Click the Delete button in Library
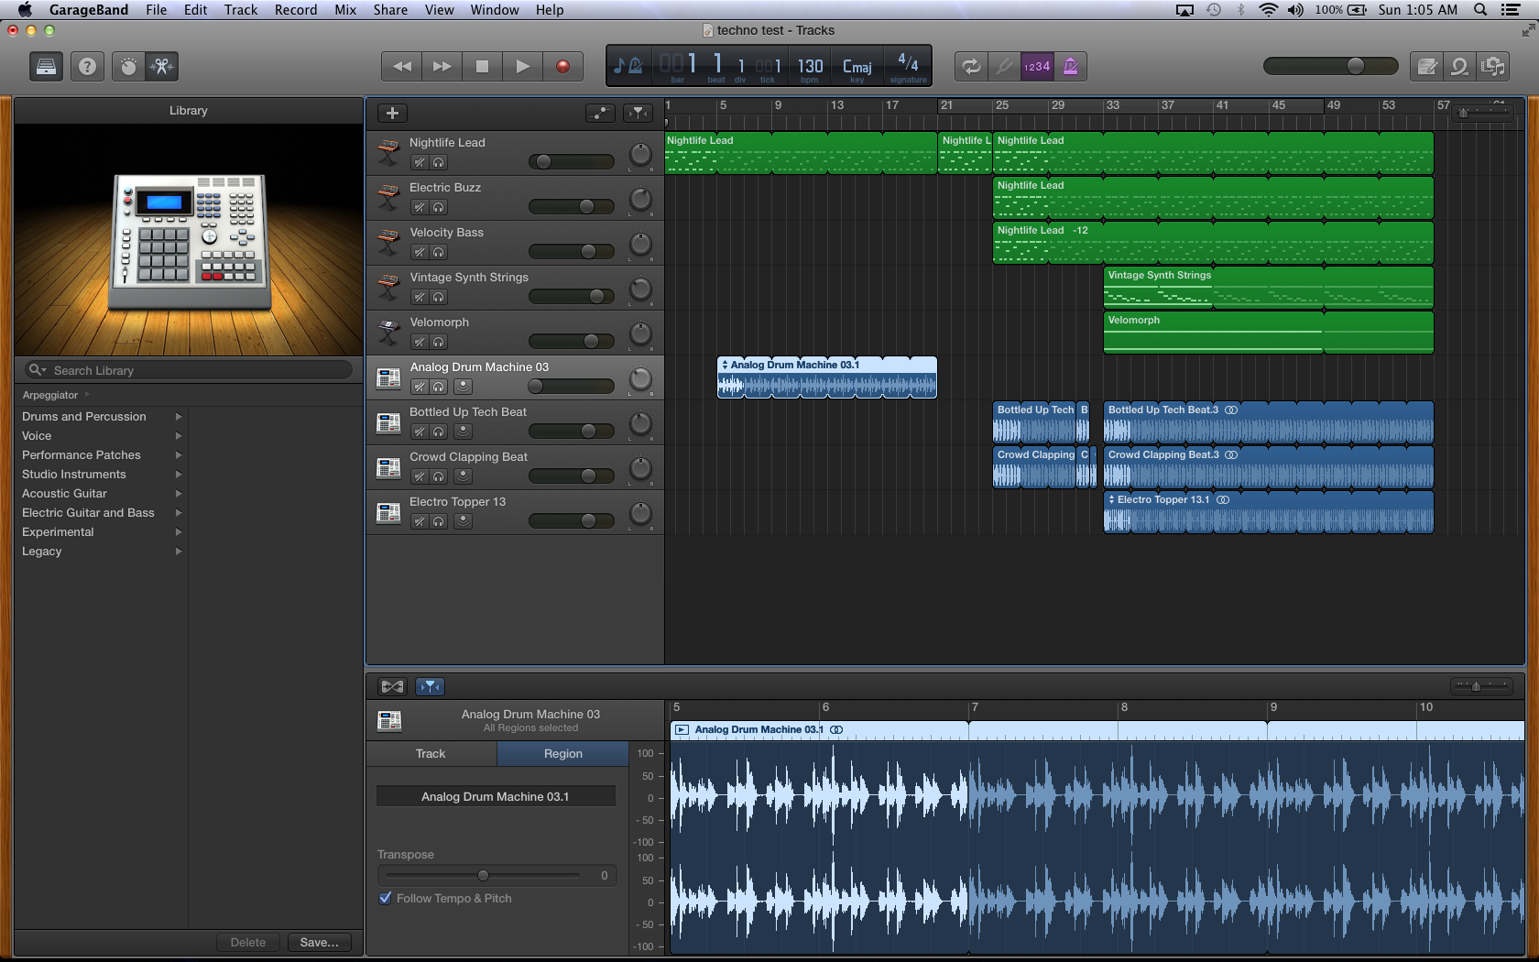Screen dimensions: 1539x962 click(247, 942)
